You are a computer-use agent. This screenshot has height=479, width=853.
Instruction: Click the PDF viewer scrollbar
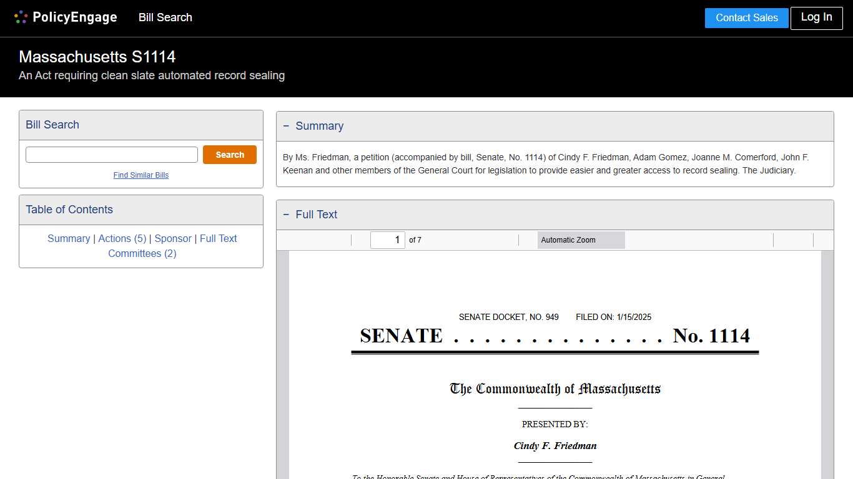coord(828,312)
